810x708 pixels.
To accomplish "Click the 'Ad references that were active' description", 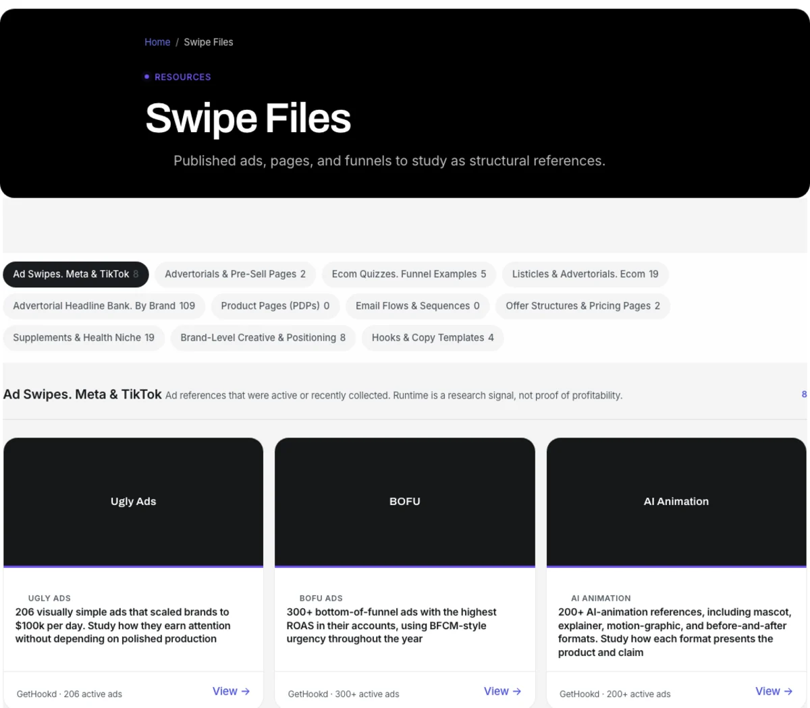I will (x=394, y=395).
